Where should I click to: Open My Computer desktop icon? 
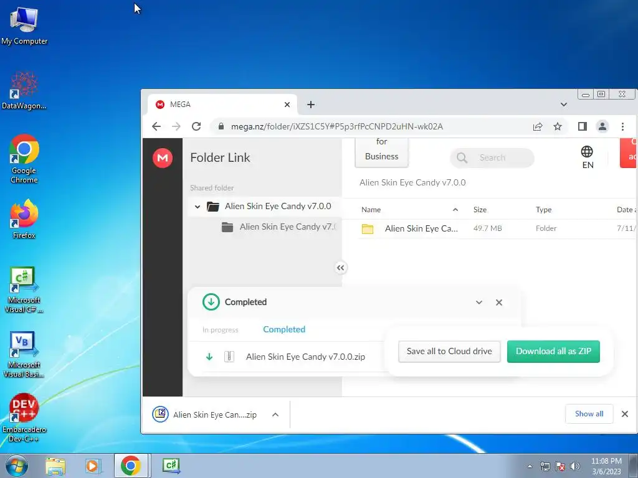[x=24, y=25]
